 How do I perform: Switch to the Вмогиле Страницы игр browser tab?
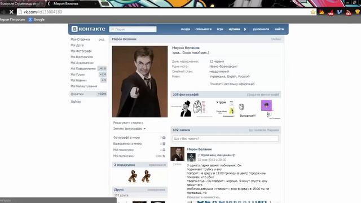coord(22,4)
